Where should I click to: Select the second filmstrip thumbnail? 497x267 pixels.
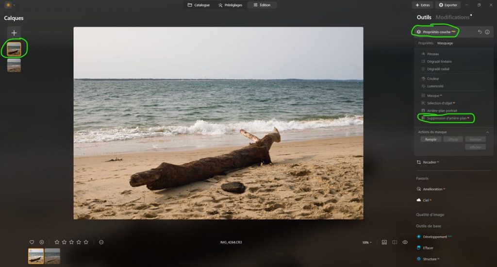[52, 256]
